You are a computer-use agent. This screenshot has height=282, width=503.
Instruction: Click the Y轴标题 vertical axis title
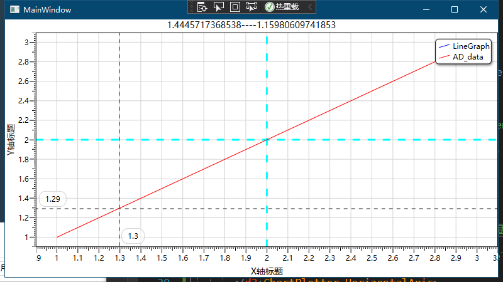click(11, 140)
